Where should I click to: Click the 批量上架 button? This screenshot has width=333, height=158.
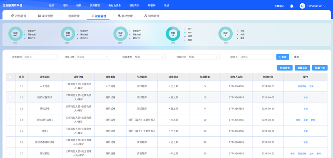click(303, 68)
